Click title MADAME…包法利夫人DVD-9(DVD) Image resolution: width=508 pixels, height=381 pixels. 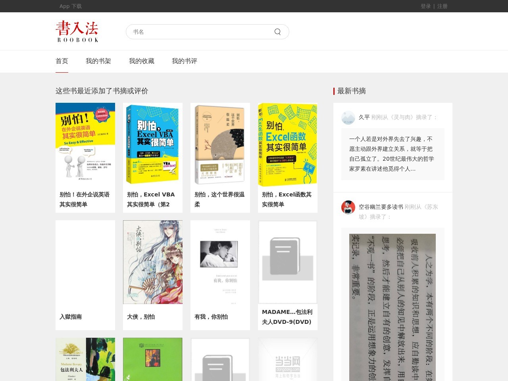[287, 317]
